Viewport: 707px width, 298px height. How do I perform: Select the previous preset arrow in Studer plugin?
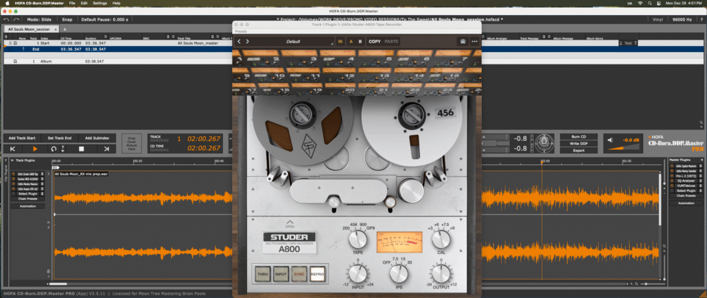(x=239, y=41)
